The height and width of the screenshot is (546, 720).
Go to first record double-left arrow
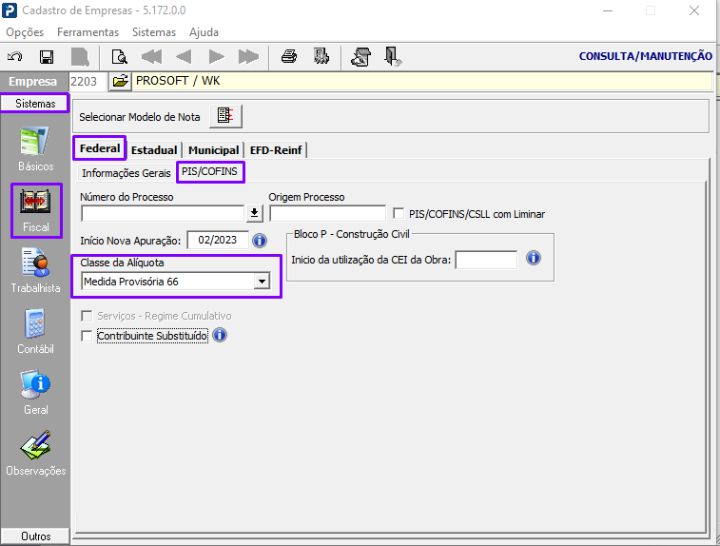(151, 57)
